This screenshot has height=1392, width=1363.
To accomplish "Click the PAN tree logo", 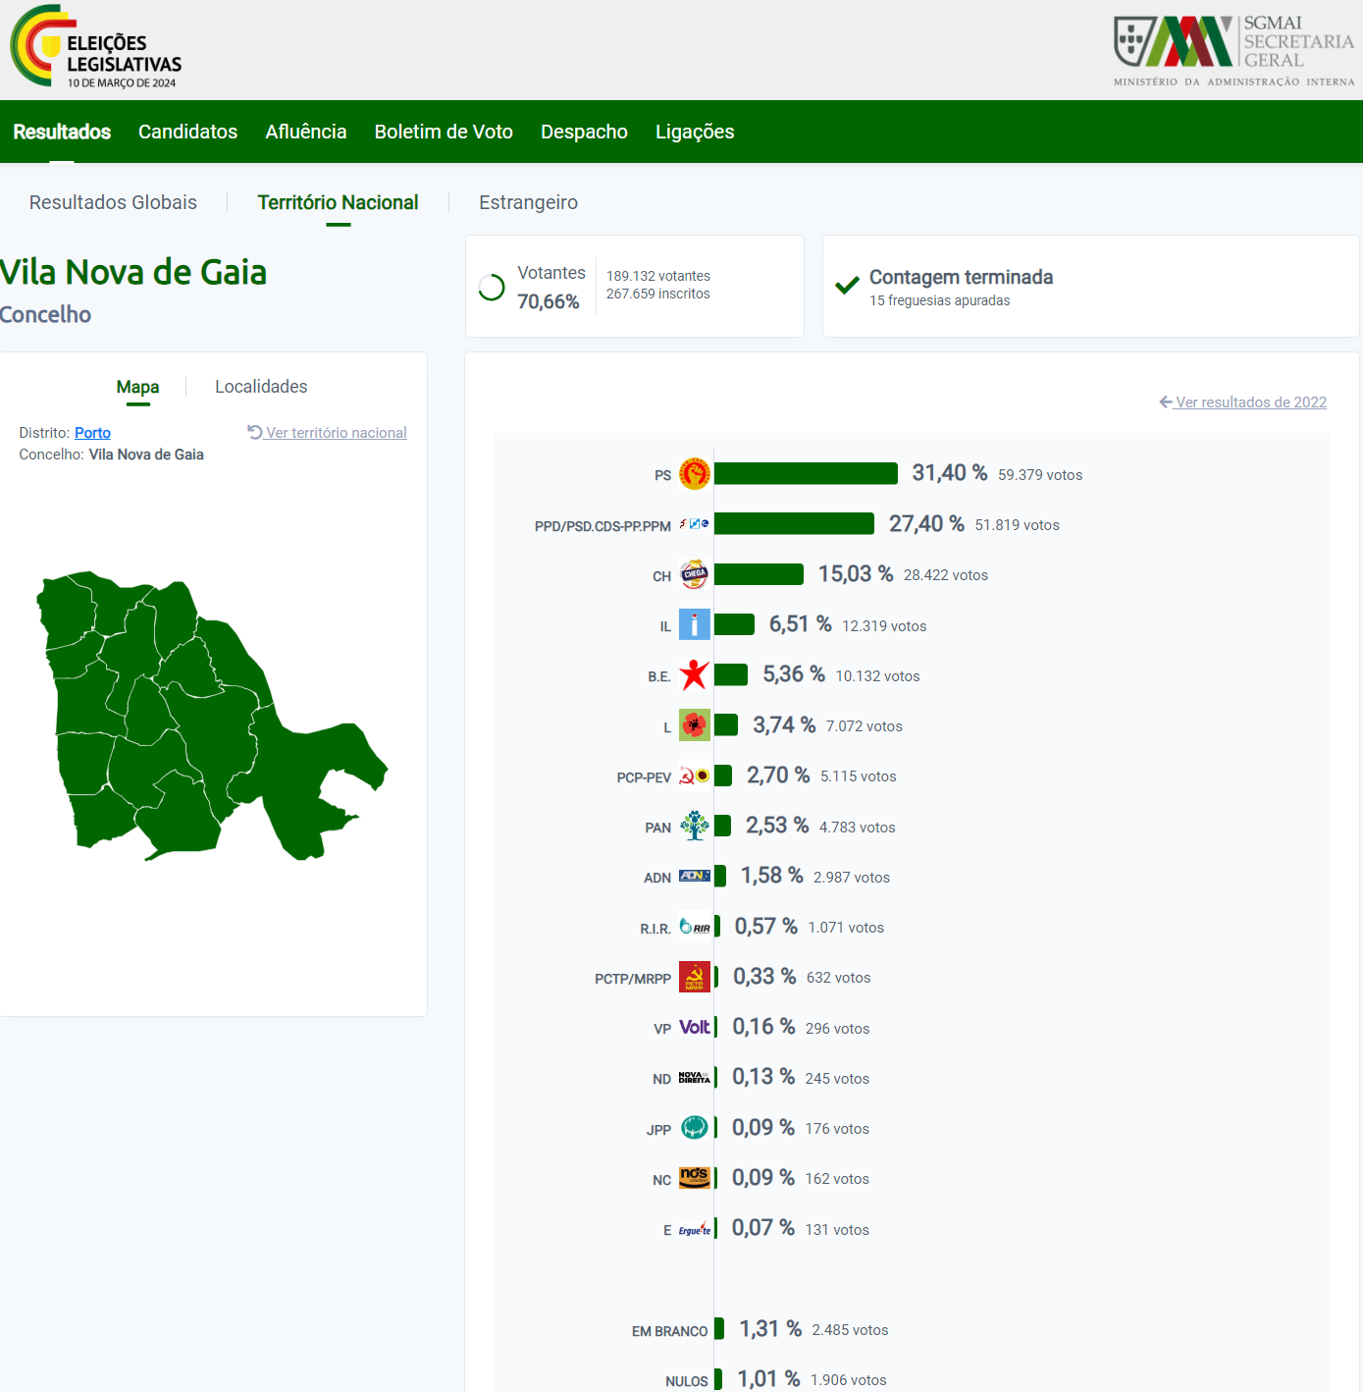I will click(x=695, y=827).
